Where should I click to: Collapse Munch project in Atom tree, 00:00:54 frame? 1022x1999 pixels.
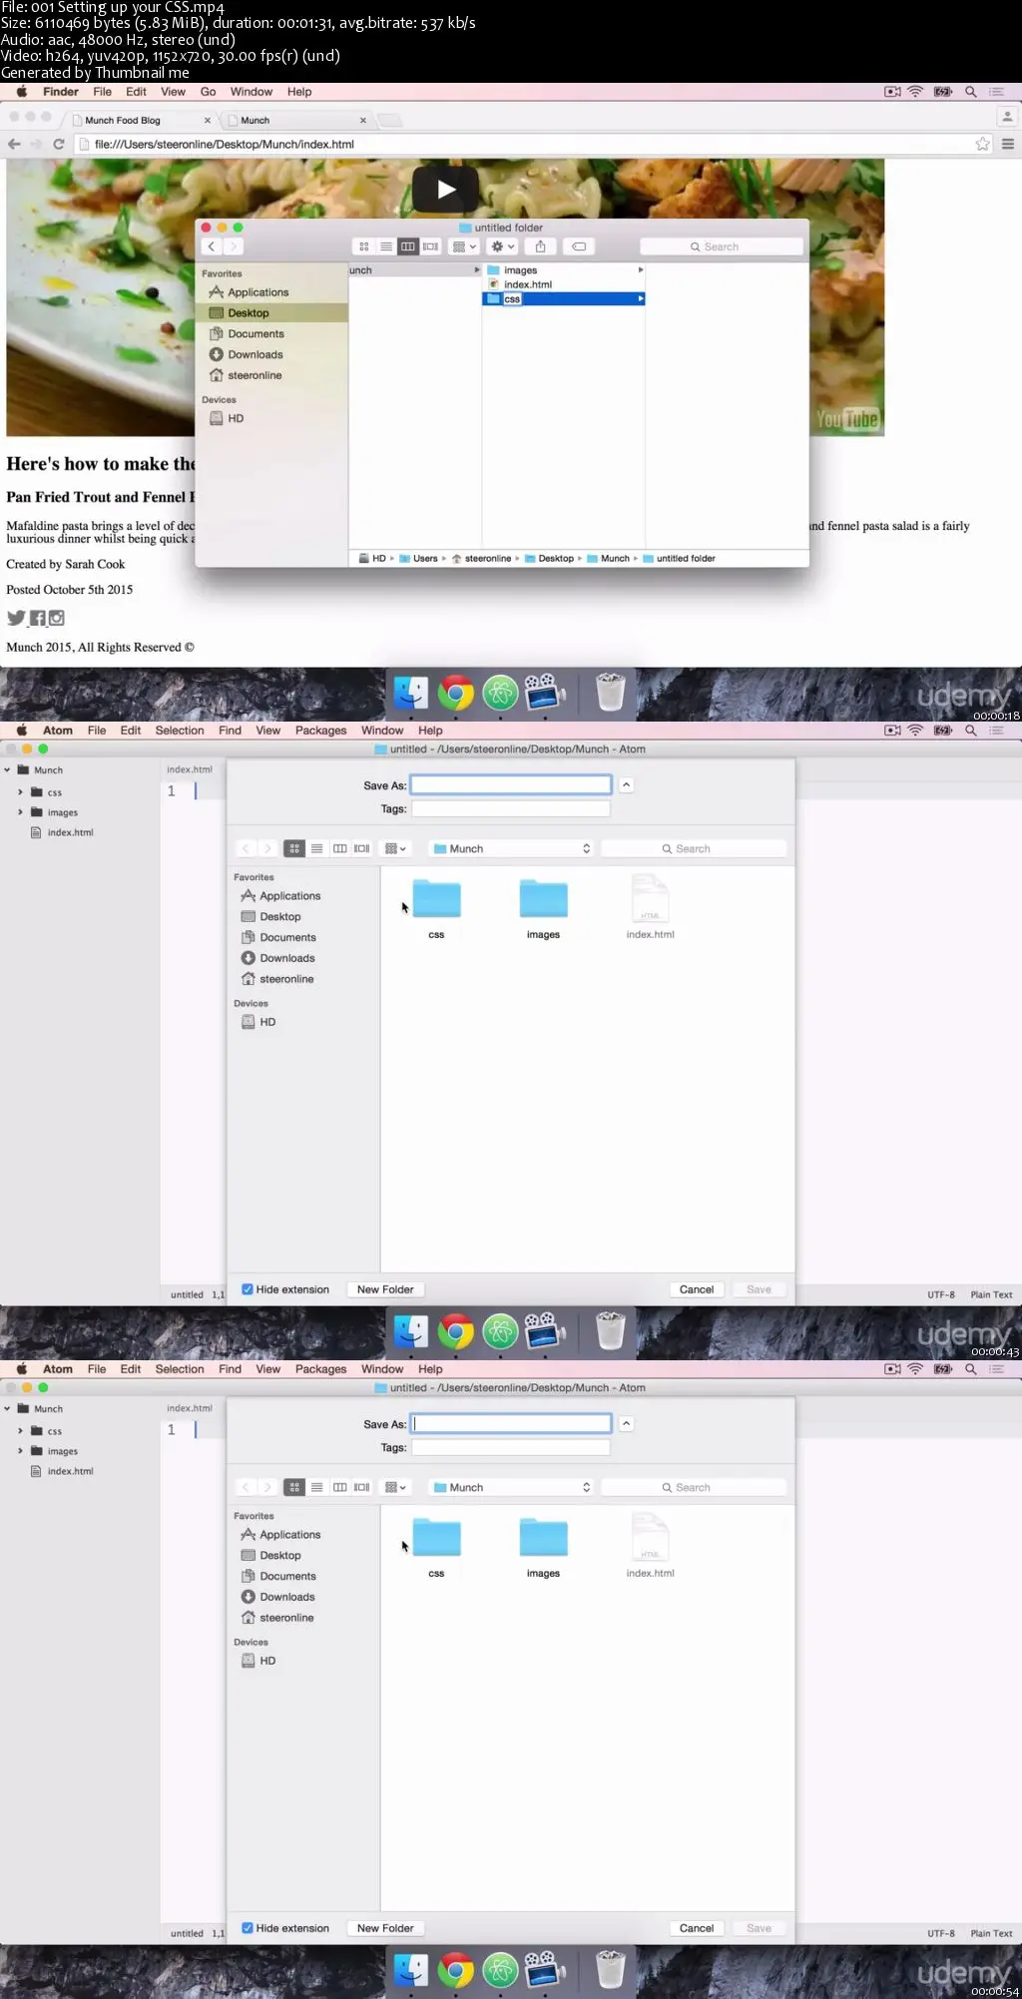(7, 1409)
